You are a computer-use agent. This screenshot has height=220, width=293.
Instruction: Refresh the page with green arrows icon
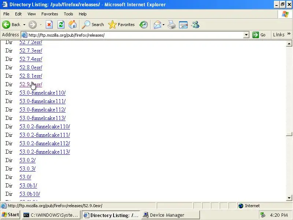point(61,25)
